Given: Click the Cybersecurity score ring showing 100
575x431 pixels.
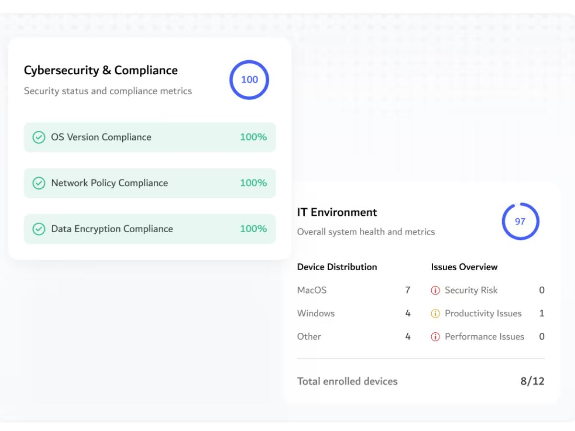Looking at the screenshot, I should click(249, 79).
